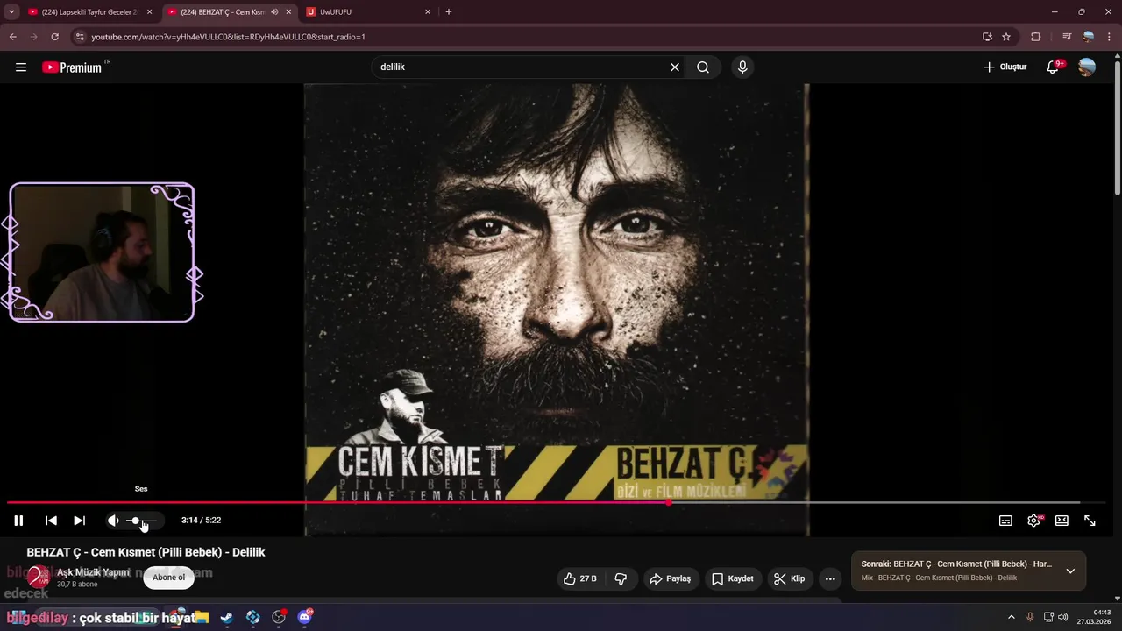Viewport: 1122px width, 631px height.
Task: Run search with magnifier icon
Action: coord(703,67)
